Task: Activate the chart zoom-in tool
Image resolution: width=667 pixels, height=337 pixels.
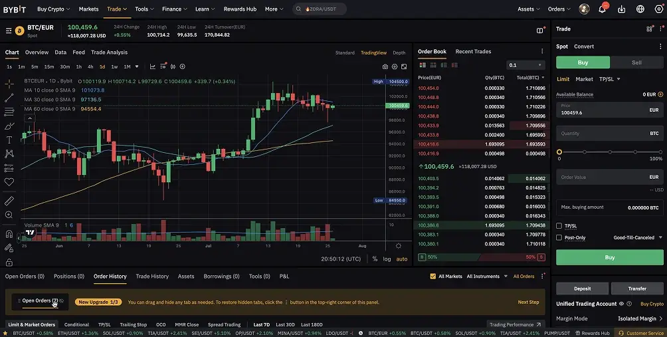Action: (x=9, y=215)
